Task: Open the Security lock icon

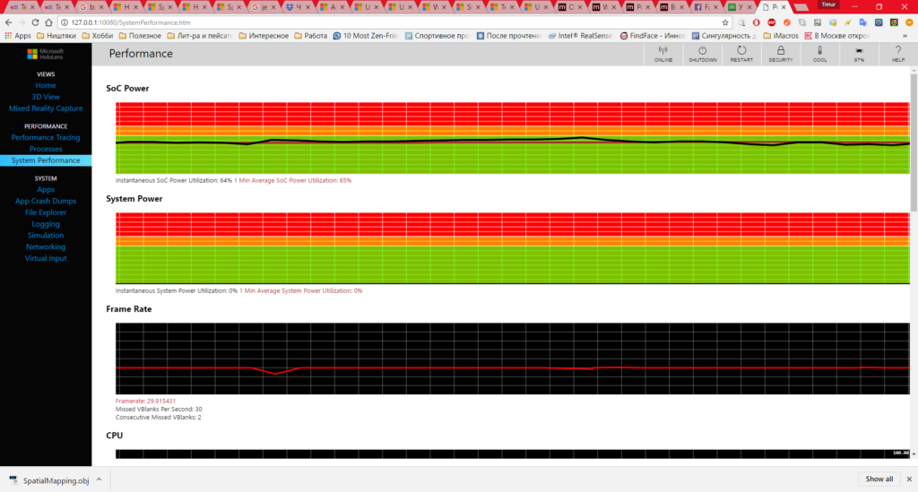Action: 781,51
